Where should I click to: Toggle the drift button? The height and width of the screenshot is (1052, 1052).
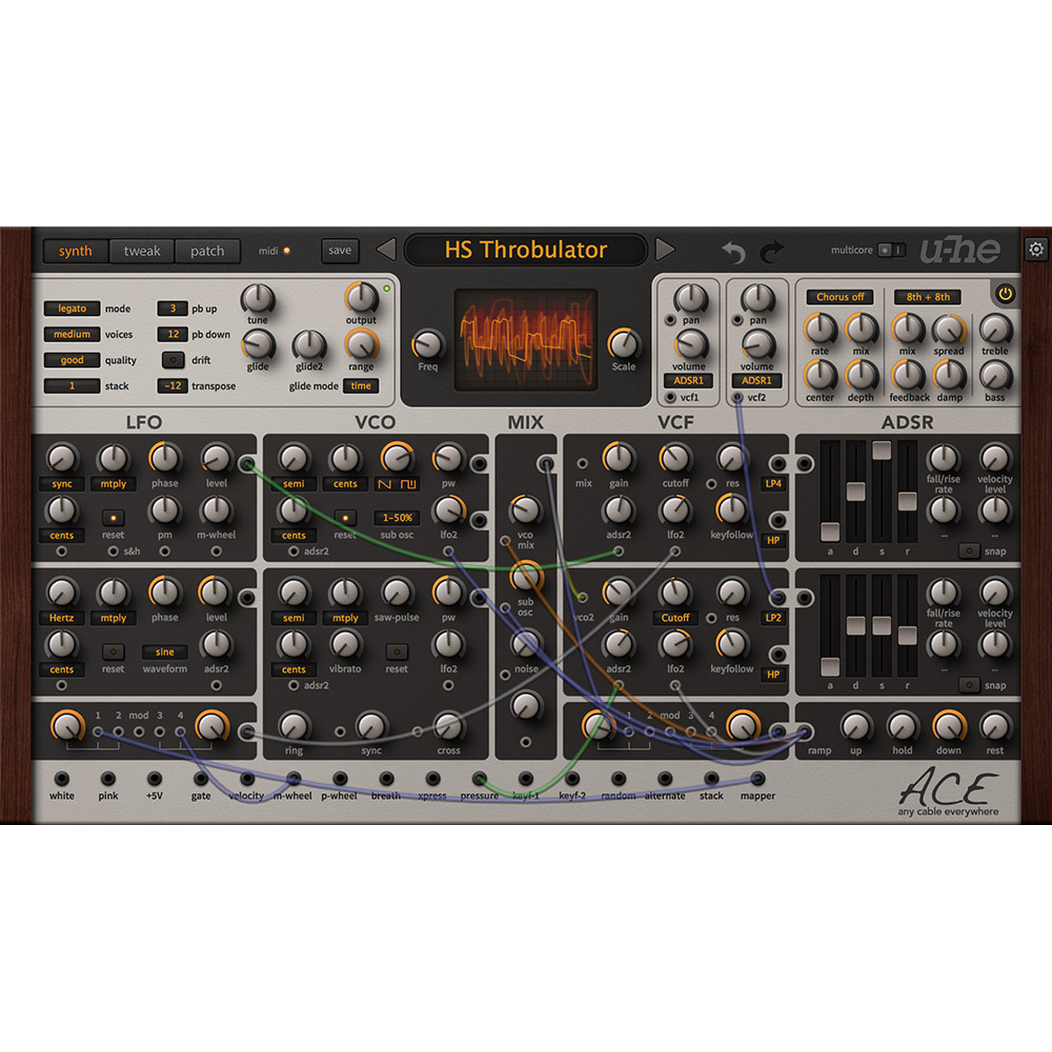coord(173,360)
